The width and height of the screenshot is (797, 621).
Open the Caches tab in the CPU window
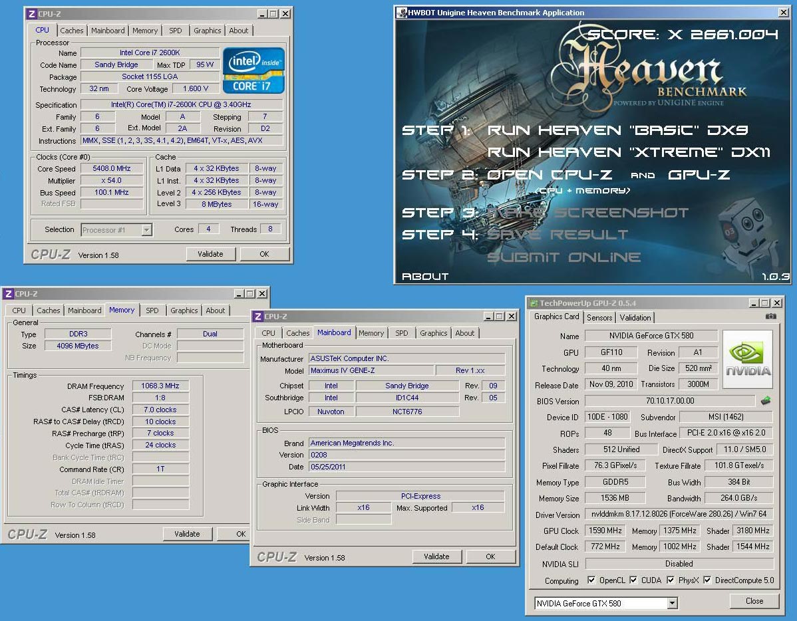pos(72,31)
